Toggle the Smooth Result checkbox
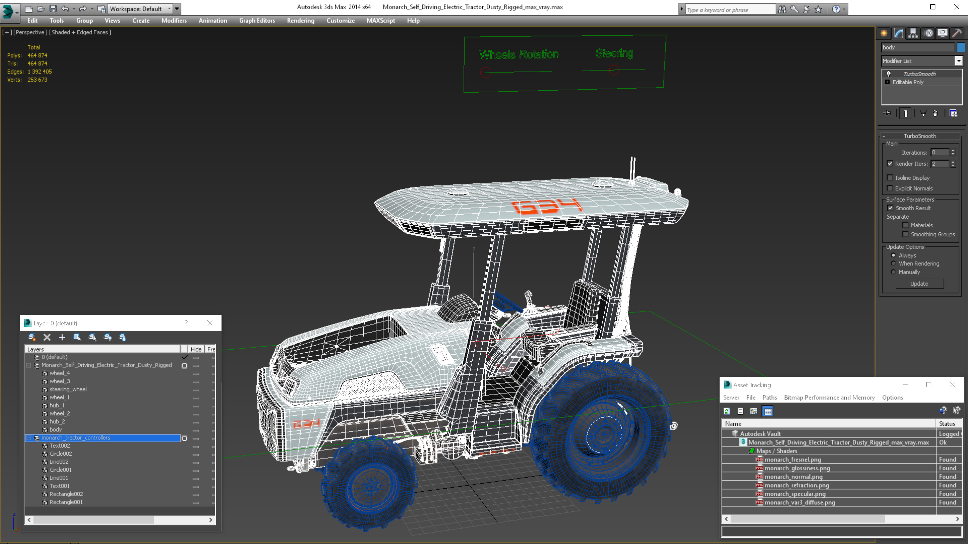Viewport: 968px width, 544px height. pos(890,208)
